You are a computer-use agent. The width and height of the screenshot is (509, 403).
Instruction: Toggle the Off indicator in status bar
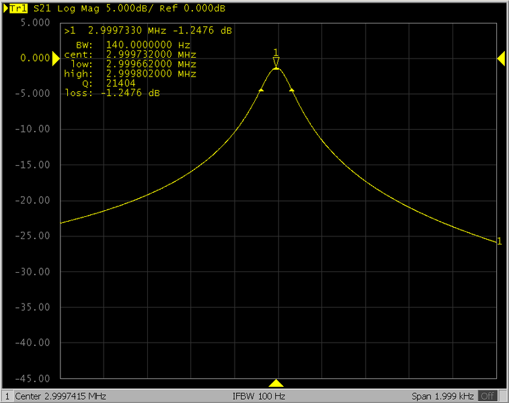click(x=488, y=396)
